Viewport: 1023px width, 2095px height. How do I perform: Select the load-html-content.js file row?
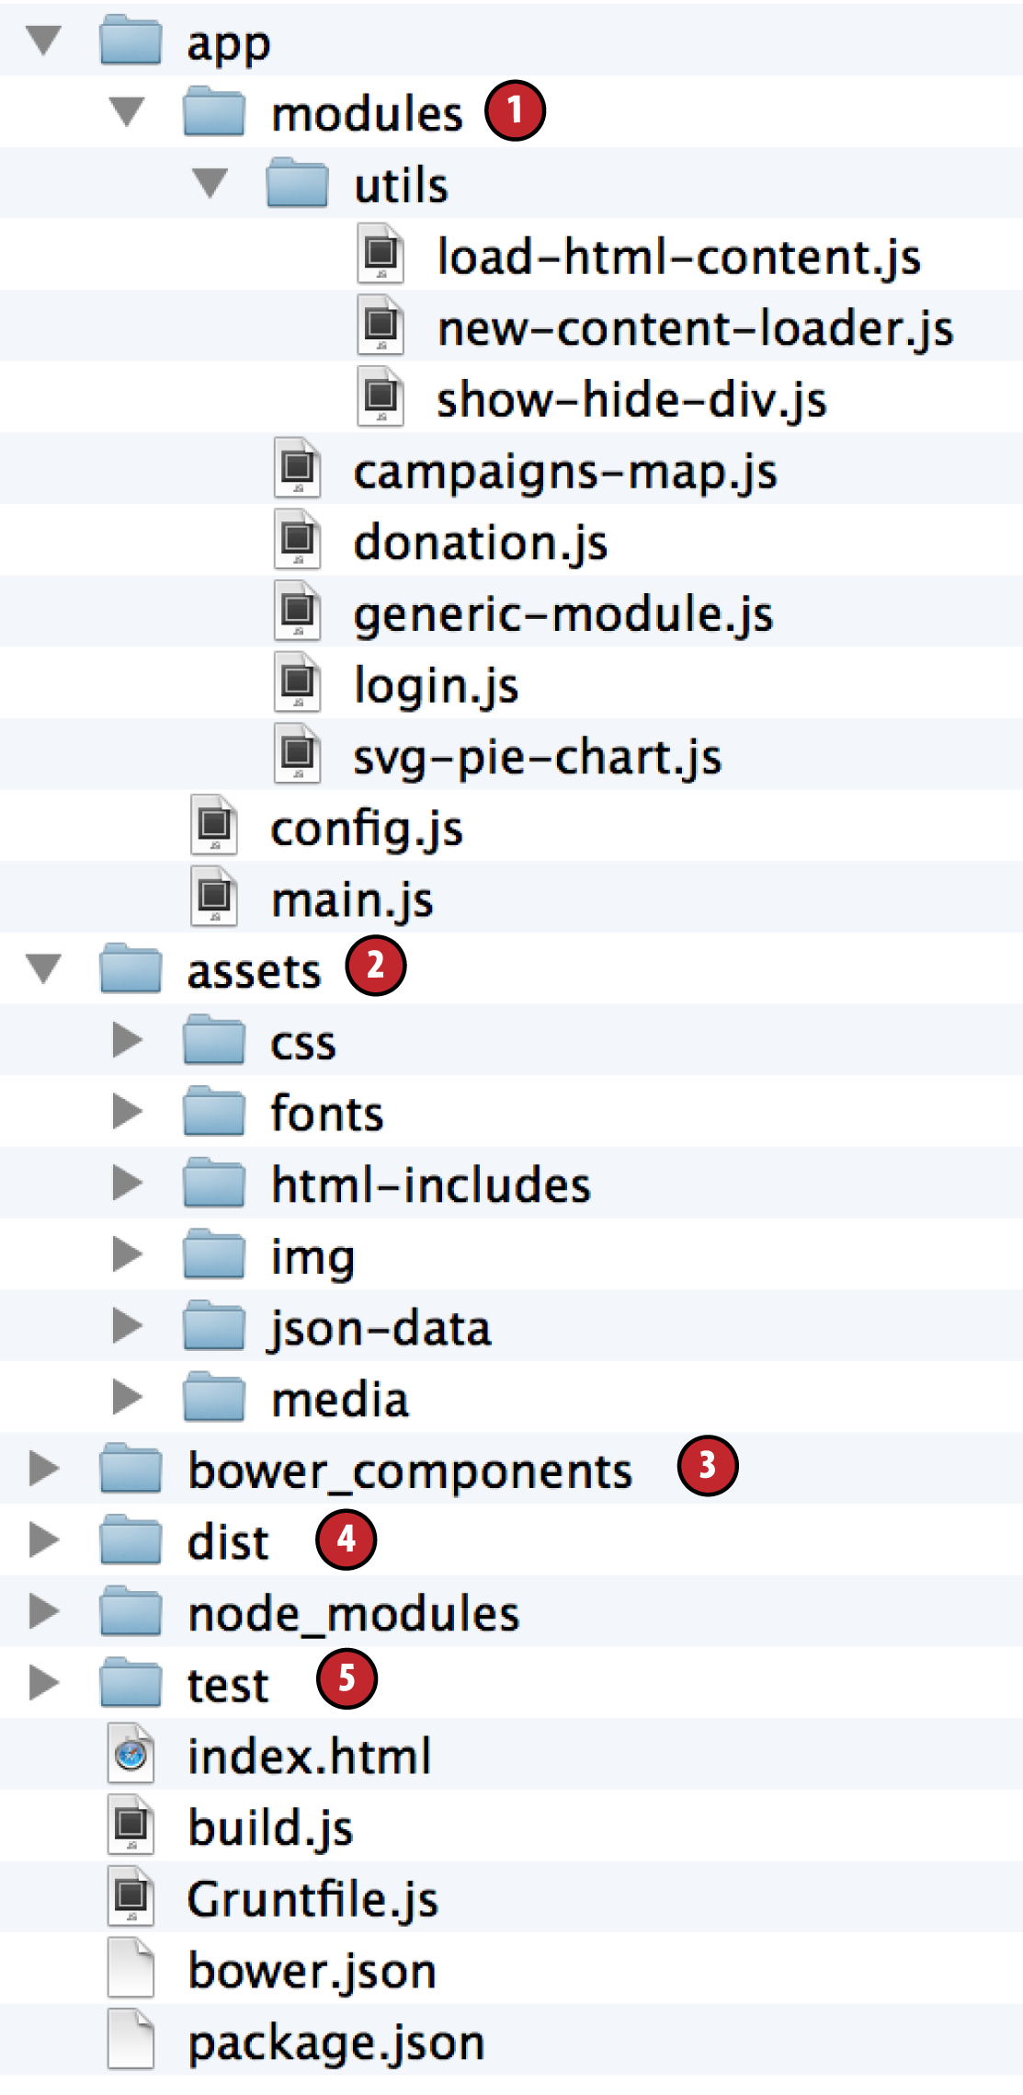click(x=678, y=257)
